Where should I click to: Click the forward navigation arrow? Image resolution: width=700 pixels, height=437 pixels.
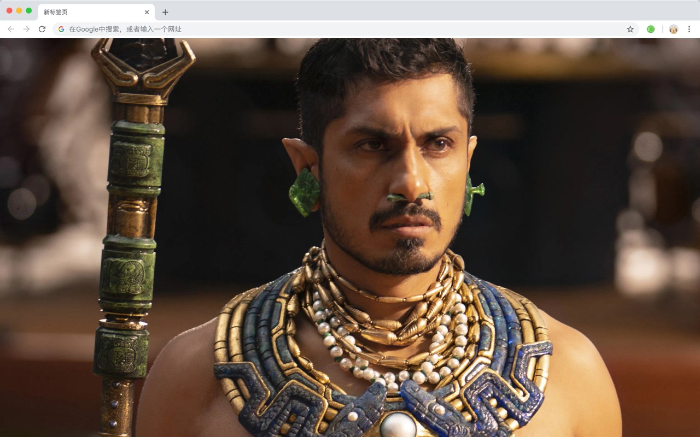pos(26,29)
